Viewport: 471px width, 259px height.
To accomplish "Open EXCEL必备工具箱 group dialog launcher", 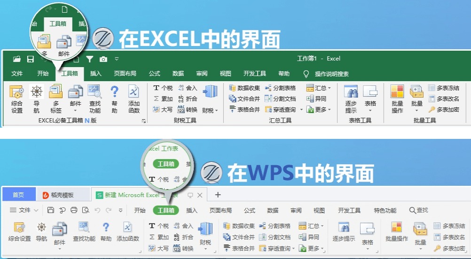I will 144,121.
